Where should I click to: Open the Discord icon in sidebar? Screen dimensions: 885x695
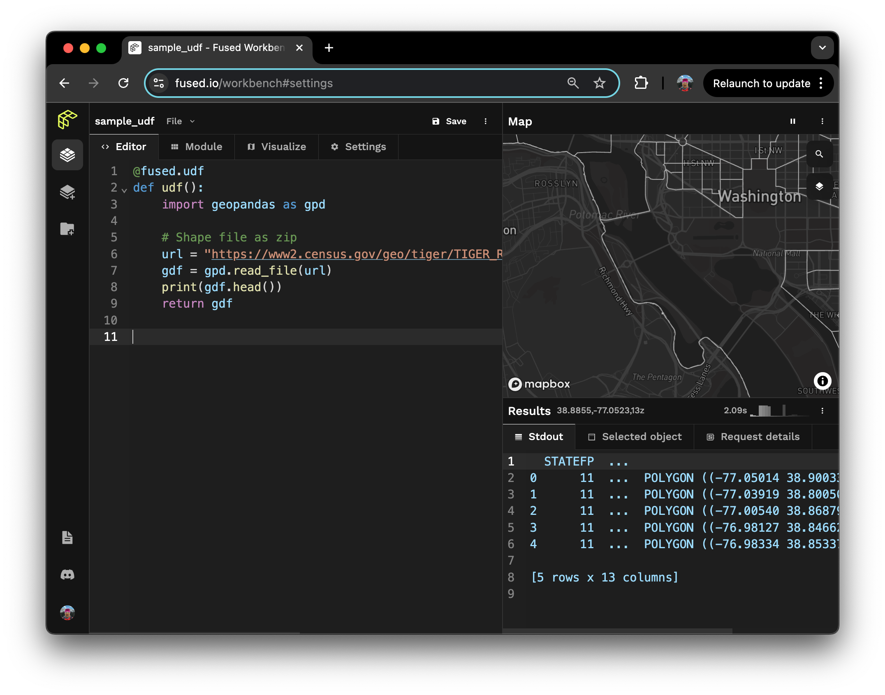pos(67,575)
